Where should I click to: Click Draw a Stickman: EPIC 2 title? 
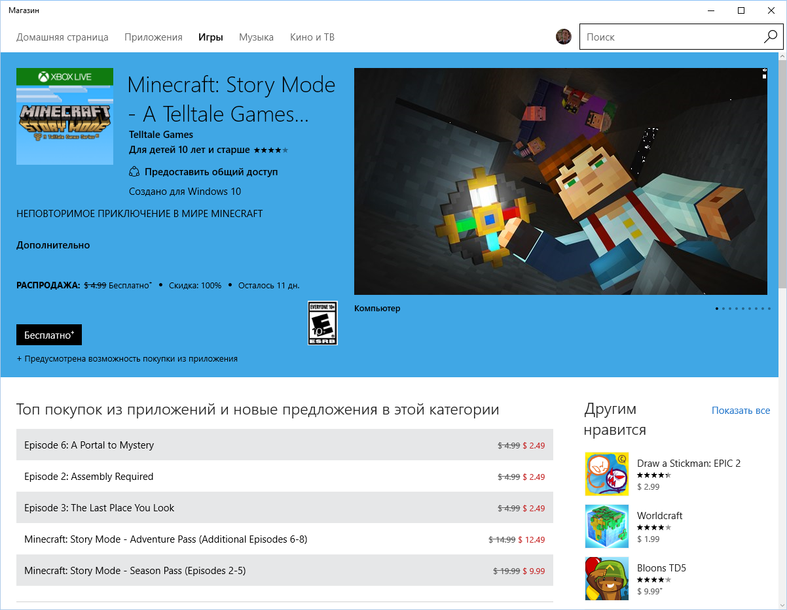[x=689, y=464]
